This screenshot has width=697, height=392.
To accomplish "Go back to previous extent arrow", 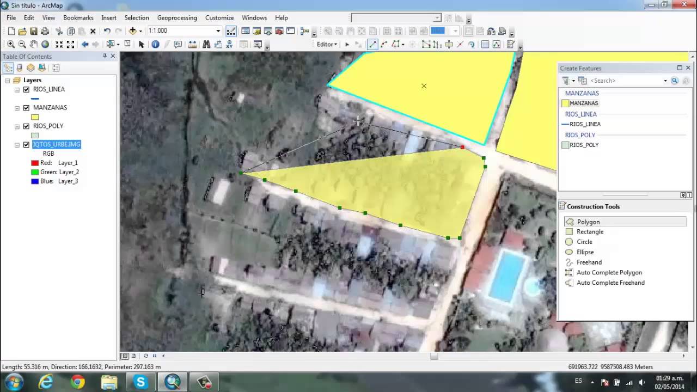I will (x=85, y=44).
